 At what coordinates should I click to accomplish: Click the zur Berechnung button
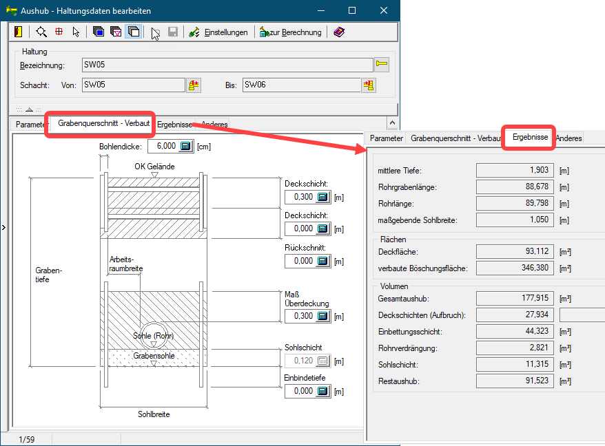tap(290, 32)
